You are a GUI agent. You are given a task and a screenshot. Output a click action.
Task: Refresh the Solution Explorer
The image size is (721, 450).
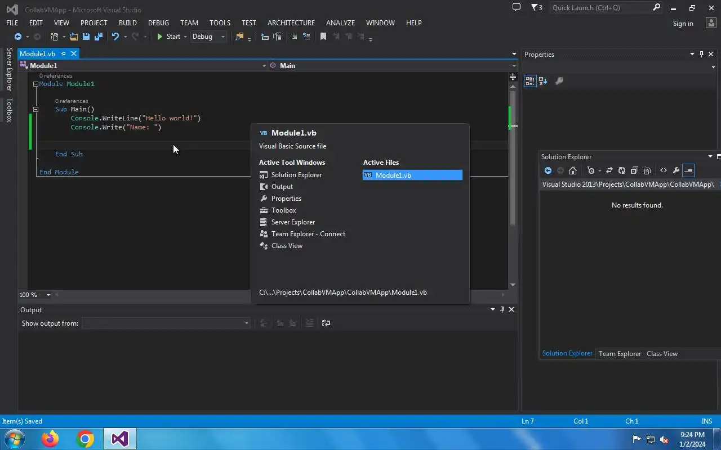[621, 170]
